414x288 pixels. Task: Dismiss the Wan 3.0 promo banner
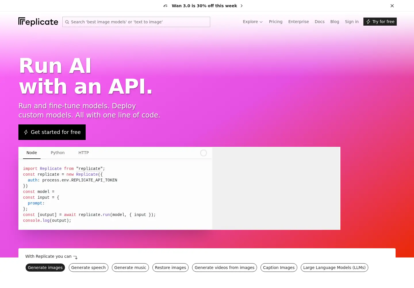[x=392, y=6]
